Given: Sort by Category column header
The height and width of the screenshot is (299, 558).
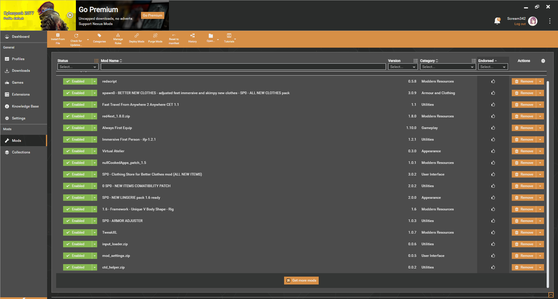Looking at the screenshot, I should (429, 61).
